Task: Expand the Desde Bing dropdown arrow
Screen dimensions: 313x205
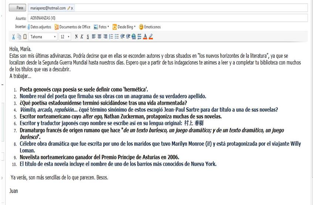Action: 135,27
